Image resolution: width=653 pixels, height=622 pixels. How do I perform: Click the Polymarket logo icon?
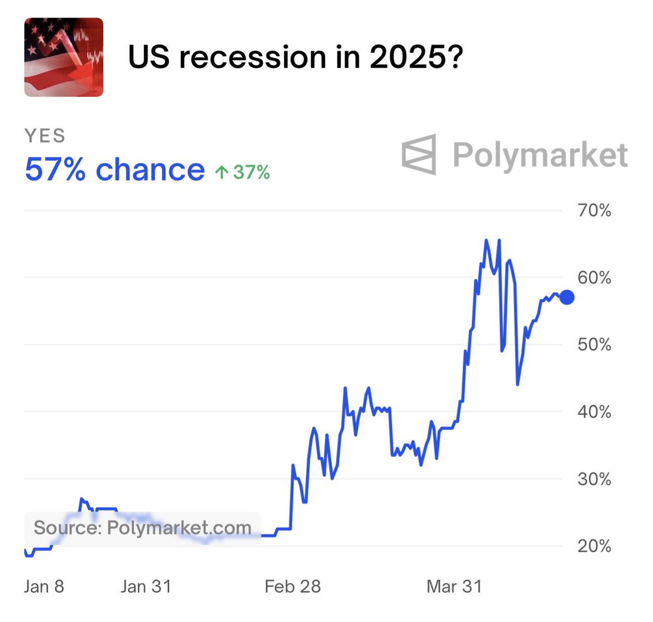(419, 155)
